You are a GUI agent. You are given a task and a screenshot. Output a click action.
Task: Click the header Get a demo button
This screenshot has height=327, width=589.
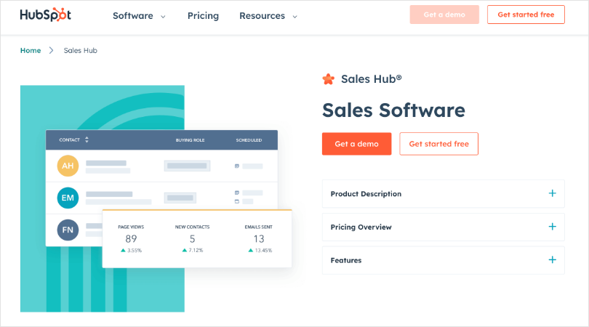tap(444, 15)
